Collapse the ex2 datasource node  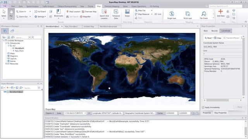(x=9, y=46)
